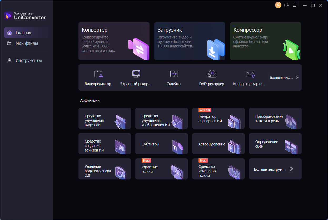Image resolution: width=328 pixels, height=220 pixels.
Task: Expand the Больше инс... chevron in tools row
Action: point(297,77)
